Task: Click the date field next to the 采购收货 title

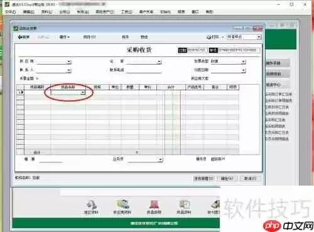Action: pos(197,50)
